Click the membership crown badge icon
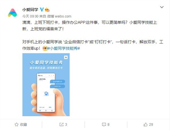 [47, 10]
